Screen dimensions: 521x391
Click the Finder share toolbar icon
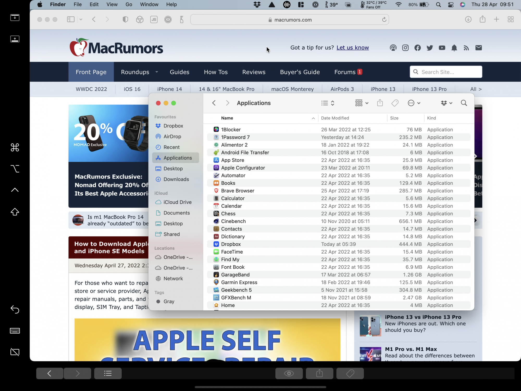click(x=380, y=103)
